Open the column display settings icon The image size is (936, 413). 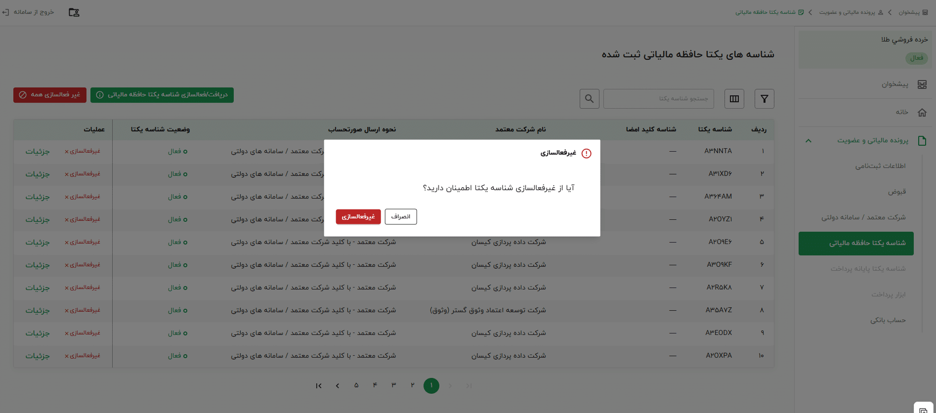click(734, 99)
